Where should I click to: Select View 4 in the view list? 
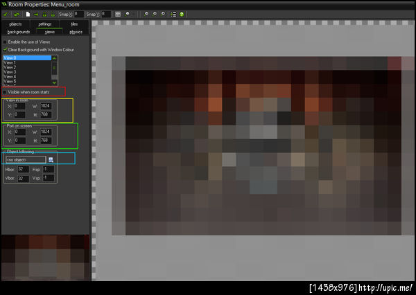[27, 77]
